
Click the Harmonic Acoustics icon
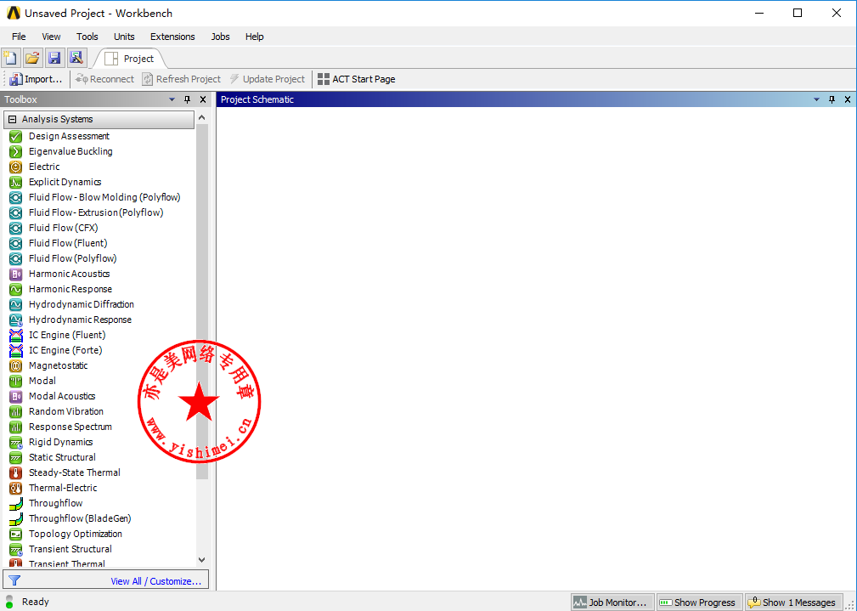[16, 274]
